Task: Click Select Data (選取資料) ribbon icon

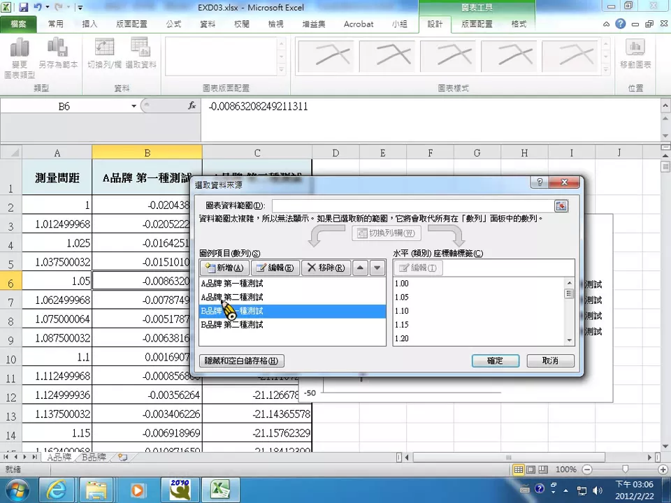Action: [140, 54]
